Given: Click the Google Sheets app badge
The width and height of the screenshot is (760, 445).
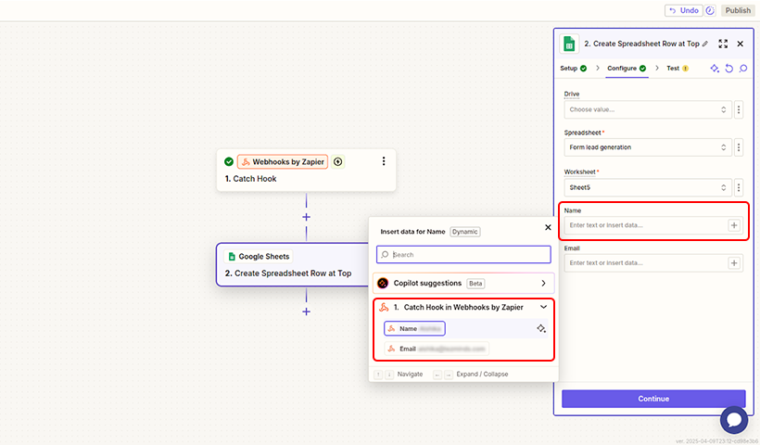Looking at the screenshot, I should point(259,257).
